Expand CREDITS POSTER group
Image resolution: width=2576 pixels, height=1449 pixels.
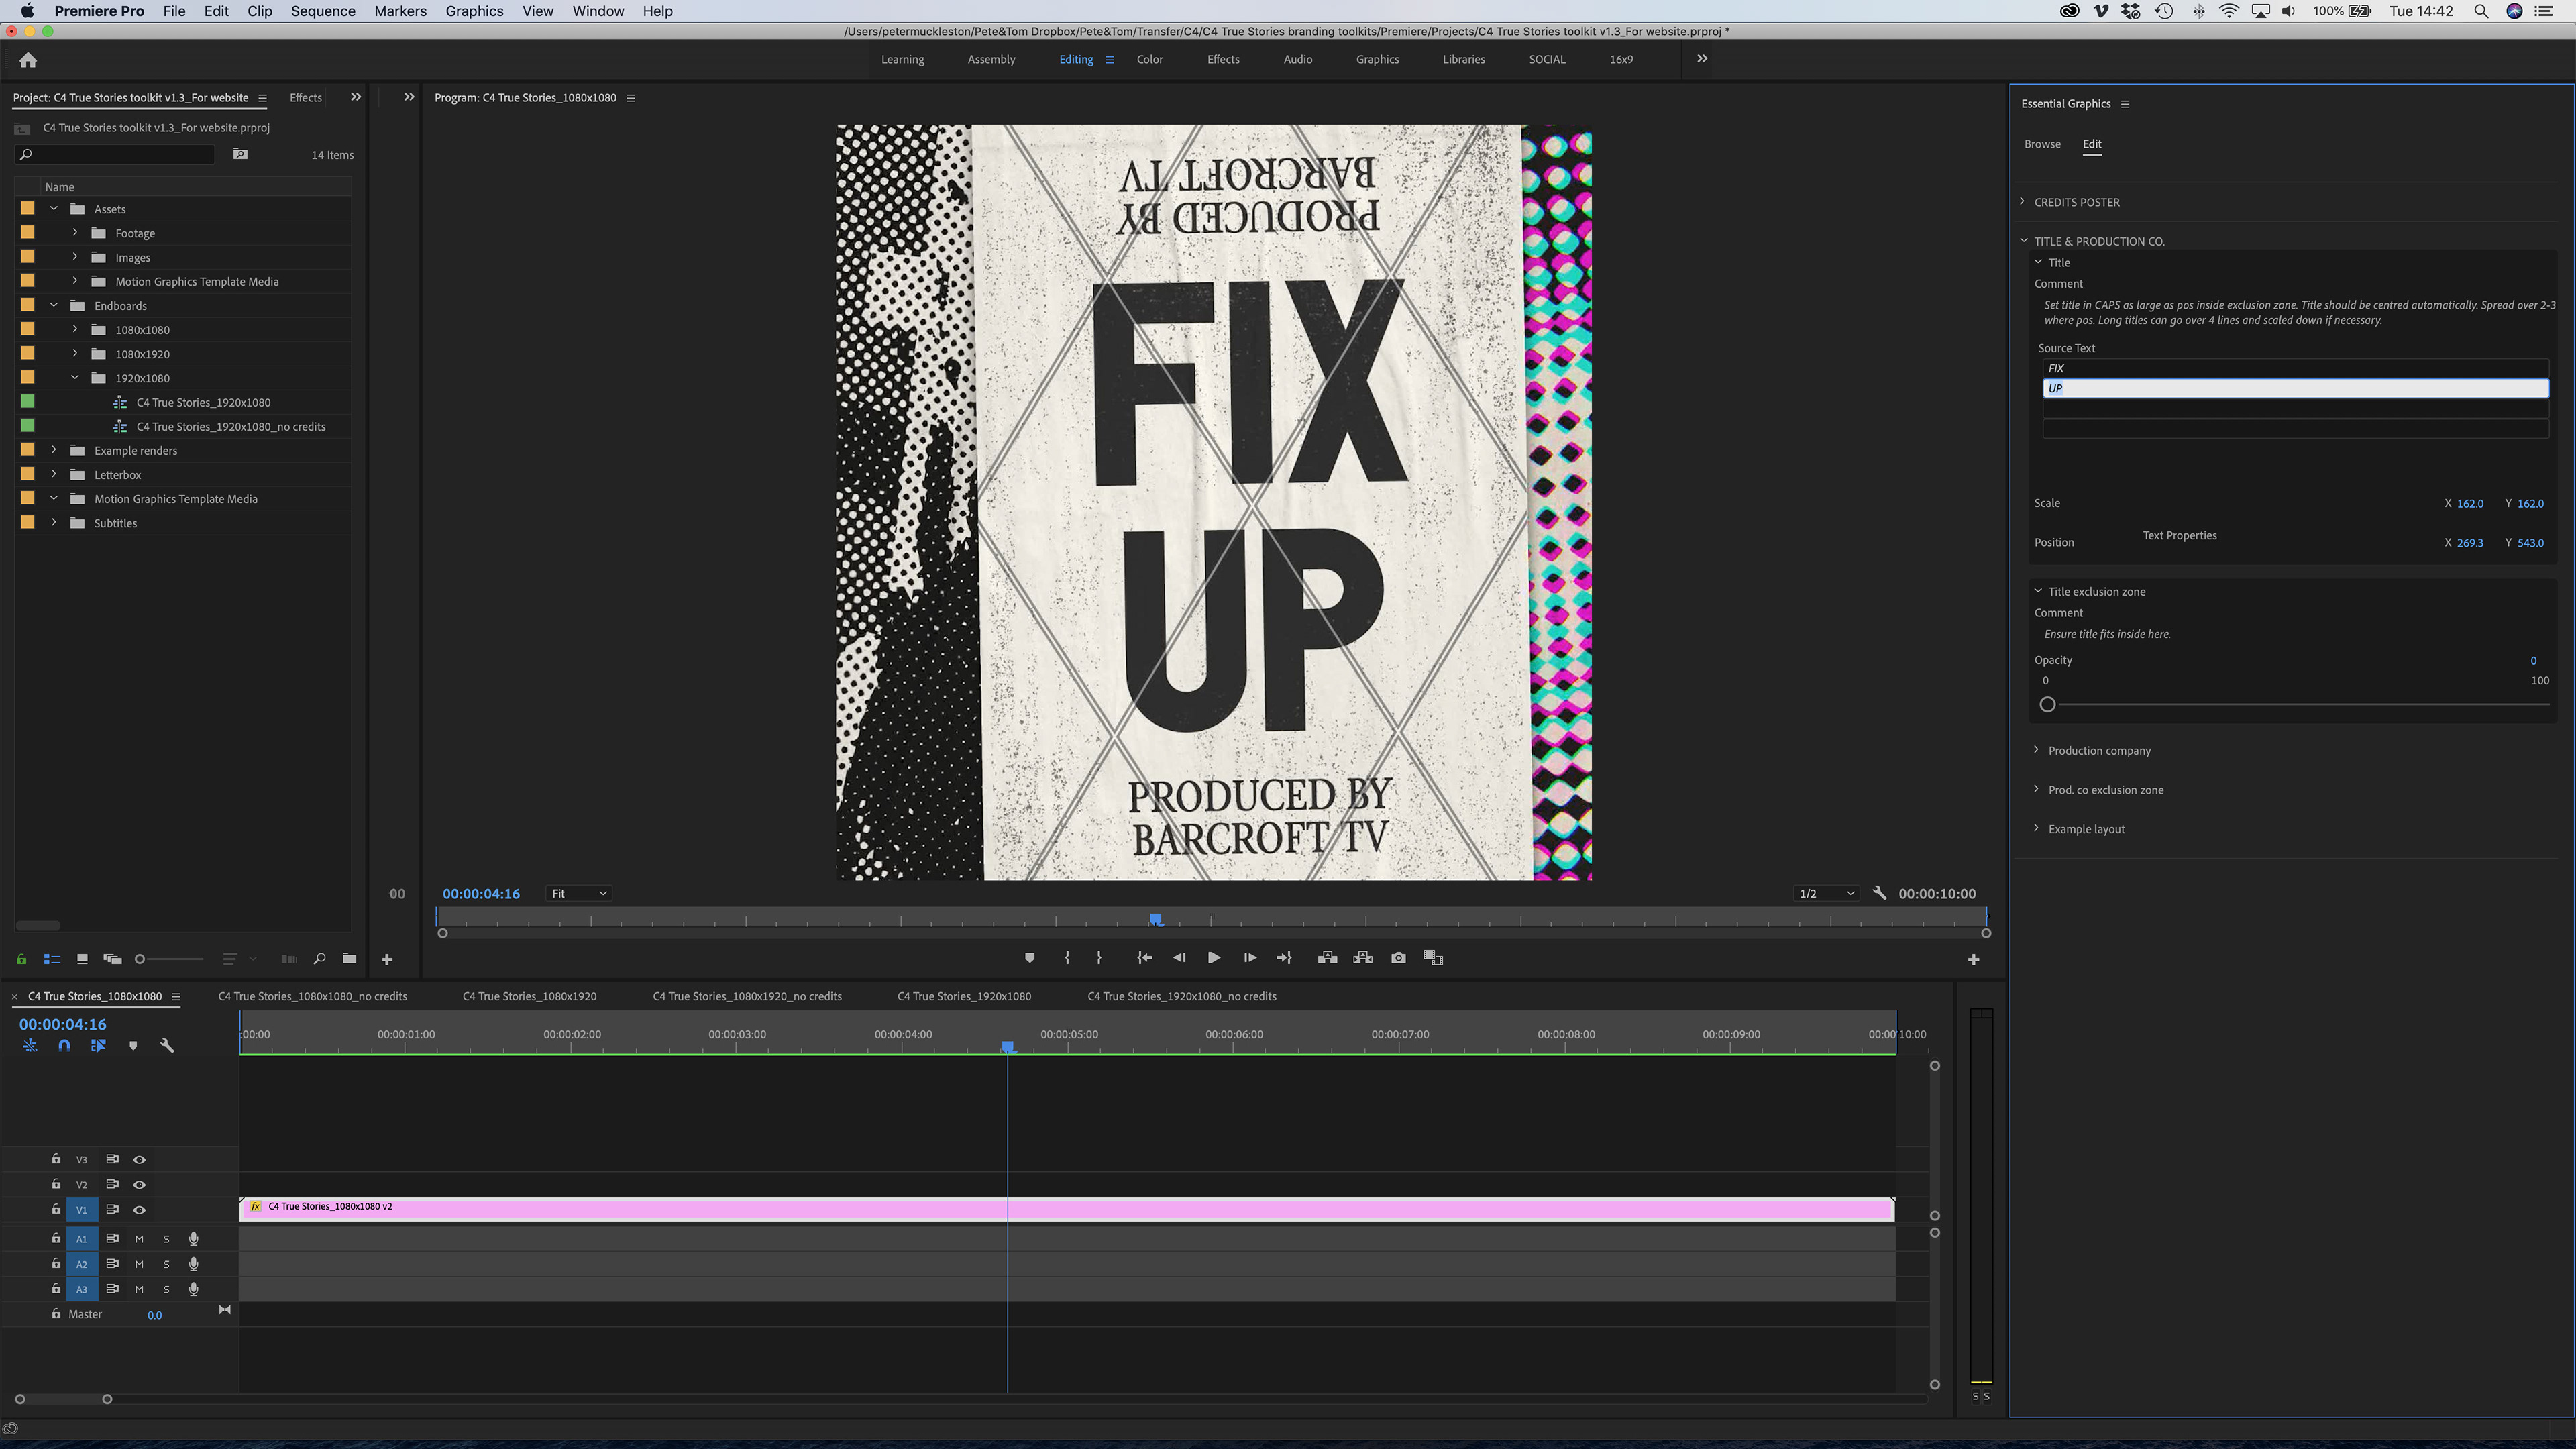2023,202
